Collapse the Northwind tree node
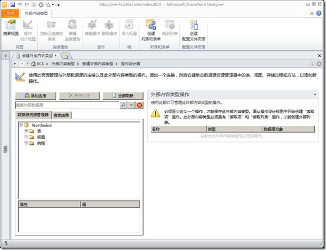 (x=21, y=125)
